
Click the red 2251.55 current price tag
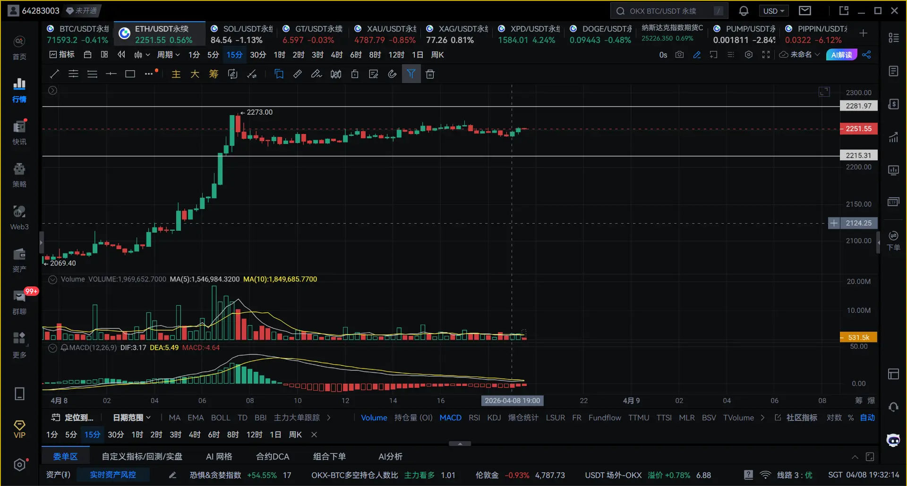coord(858,128)
